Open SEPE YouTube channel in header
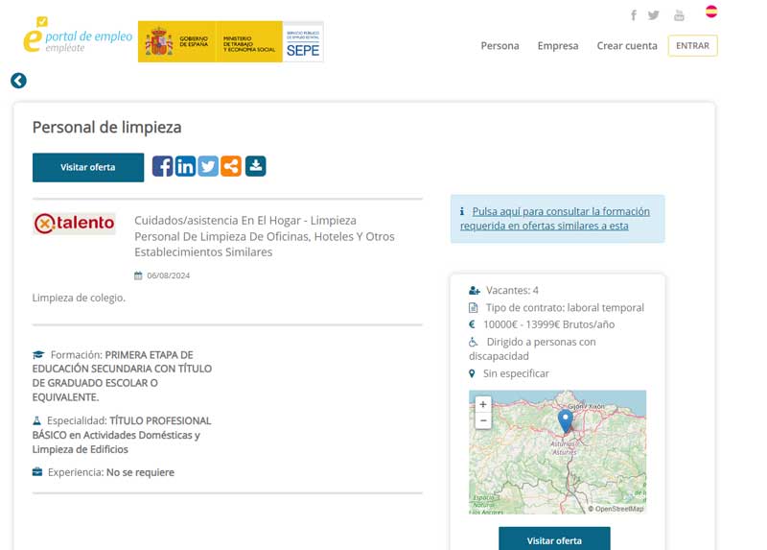The image size is (767, 550). tap(679, 15)
